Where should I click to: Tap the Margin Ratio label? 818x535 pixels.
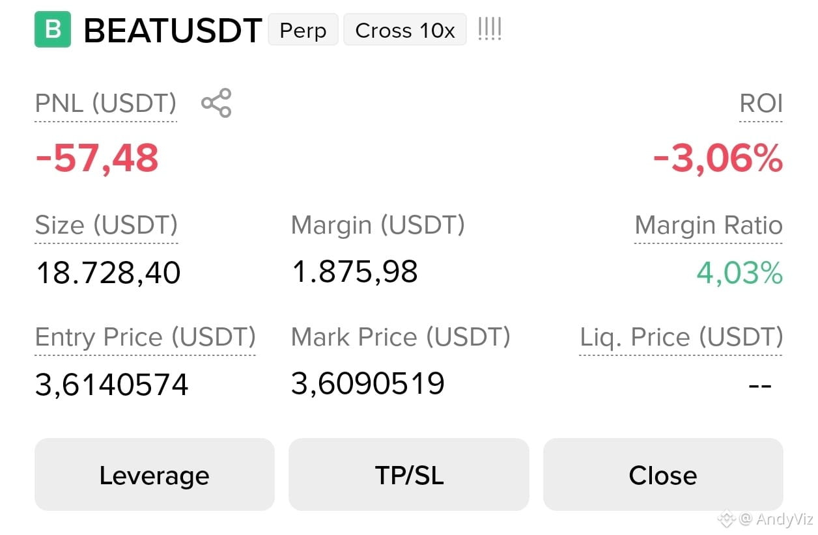[709, 226]
